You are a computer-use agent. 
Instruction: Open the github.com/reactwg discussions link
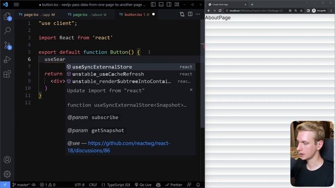point(119,147)
